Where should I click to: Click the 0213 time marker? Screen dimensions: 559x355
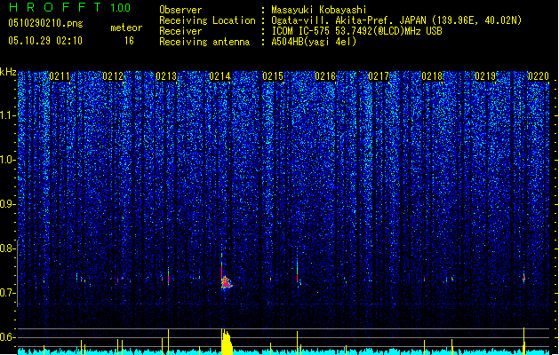pos(166,75)
